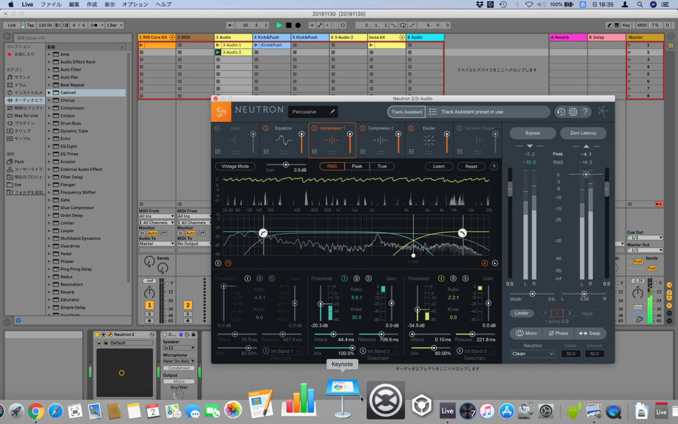Select the Exciter module burst icon

tap(429, 140)
